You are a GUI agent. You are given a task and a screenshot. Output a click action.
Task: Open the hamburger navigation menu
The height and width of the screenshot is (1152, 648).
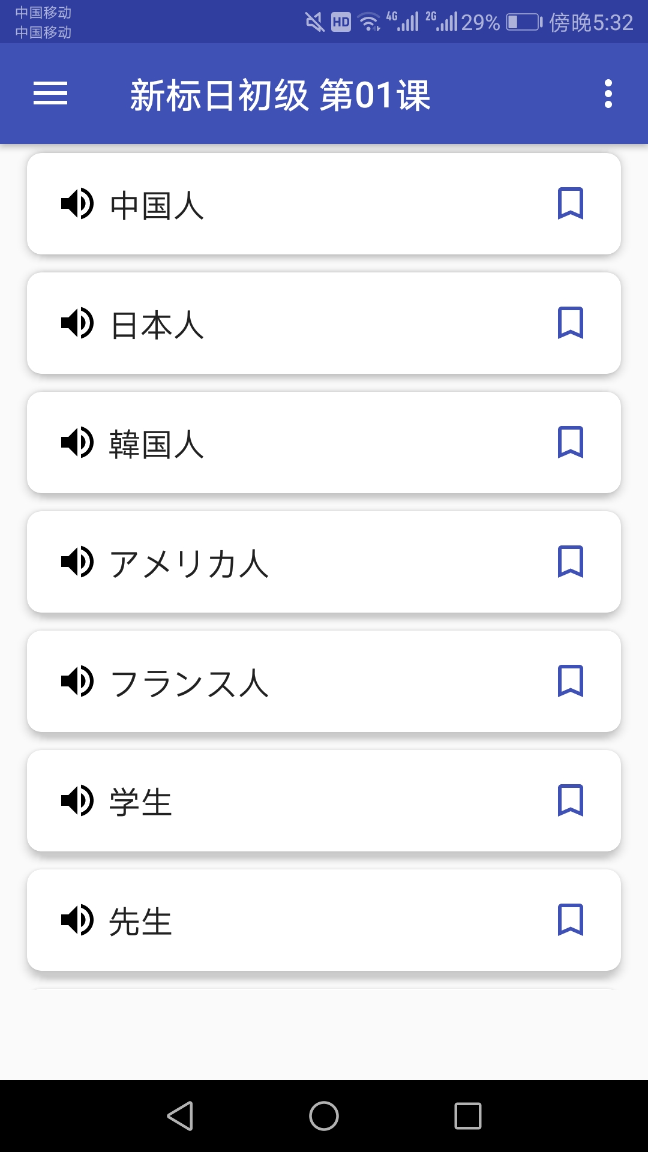tap(50, 94)
